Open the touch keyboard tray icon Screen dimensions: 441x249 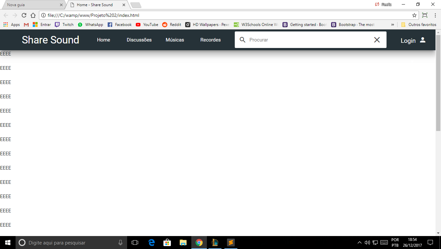pyautogui.click(x=384, y=243)
